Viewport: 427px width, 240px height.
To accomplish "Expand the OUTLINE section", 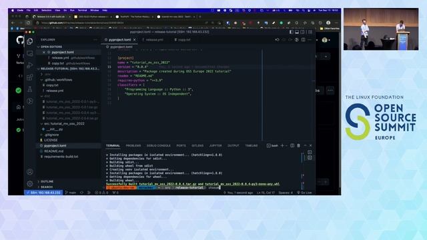I will 47,181.
